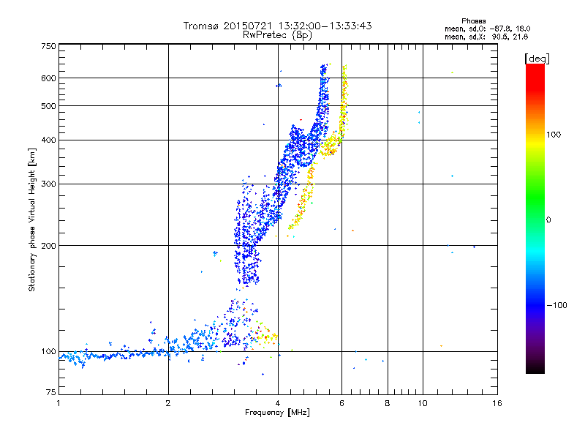Image resolution: width=585 pixels, height=439 pixels.
Task: Click the colorbar tick label "-100"
Action: tap(556, 305)
